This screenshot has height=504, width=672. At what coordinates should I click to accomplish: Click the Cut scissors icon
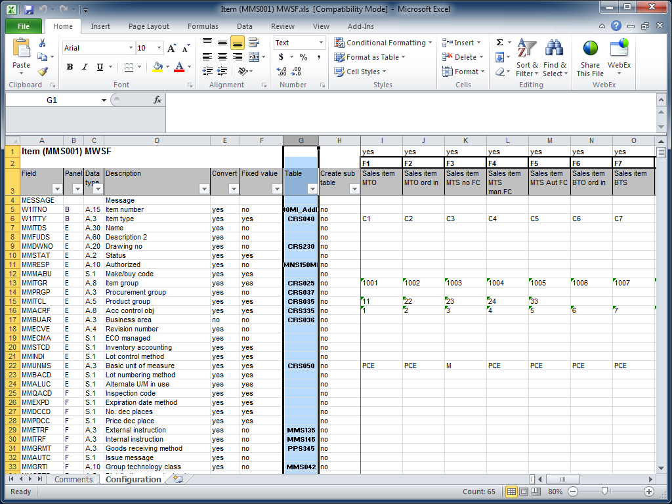(x=43, y=43)
